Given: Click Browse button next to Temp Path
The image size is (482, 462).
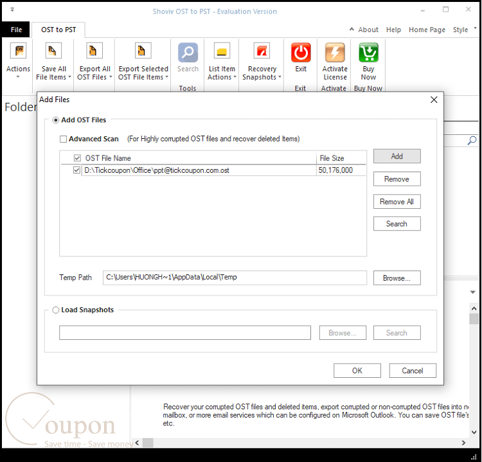Looking at the screenshot, I should click(x=397, y=278).
